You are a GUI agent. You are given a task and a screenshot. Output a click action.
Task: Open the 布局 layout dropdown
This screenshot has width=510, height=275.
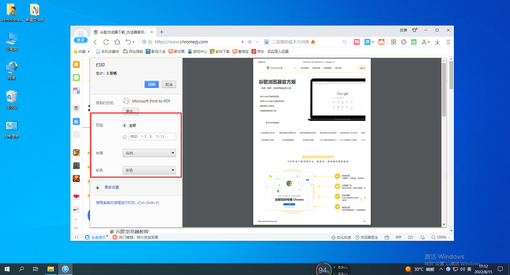pyautogui.click(x=149, y=153)
